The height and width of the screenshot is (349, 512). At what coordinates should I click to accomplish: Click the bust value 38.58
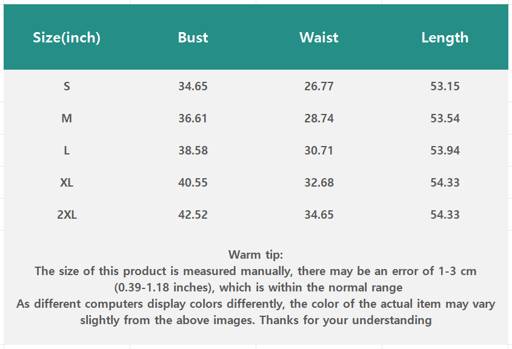click(x=193, y=150)
